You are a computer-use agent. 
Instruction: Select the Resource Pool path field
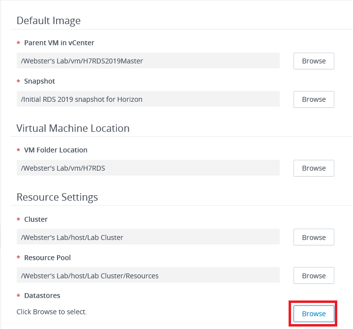[x=148, y=275]
